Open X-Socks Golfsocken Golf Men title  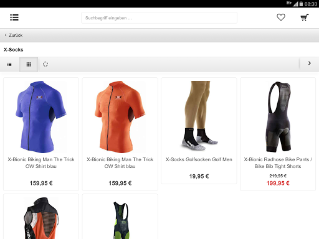coord(199,159)
